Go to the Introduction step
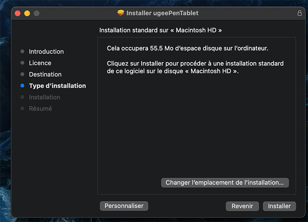308x222 pixels. tap(46, 51)
